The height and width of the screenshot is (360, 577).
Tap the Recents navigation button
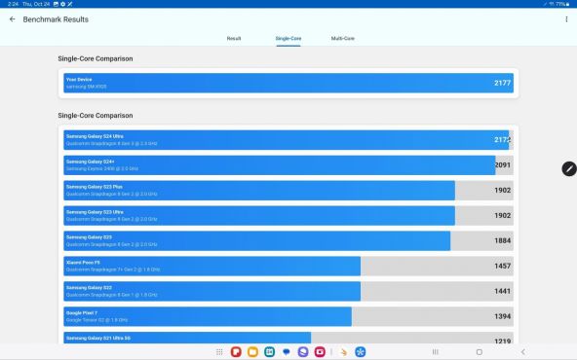click(x=436, y=352)
